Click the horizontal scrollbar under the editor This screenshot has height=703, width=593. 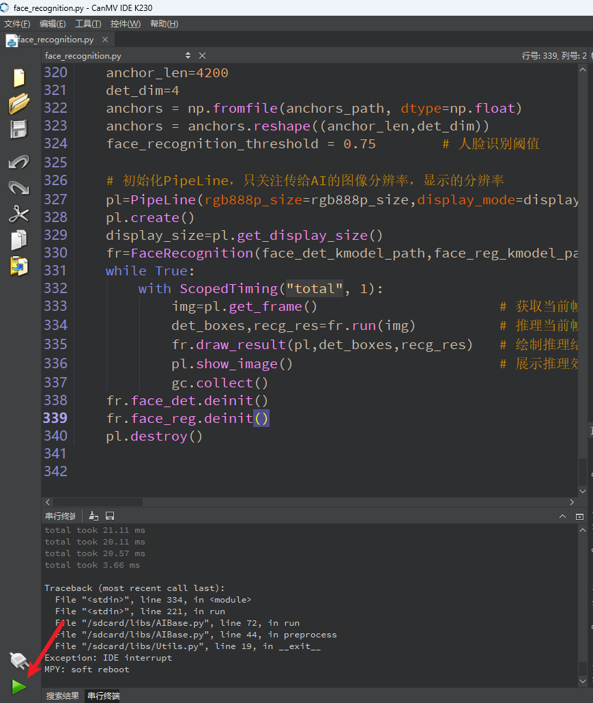[310, 502]
